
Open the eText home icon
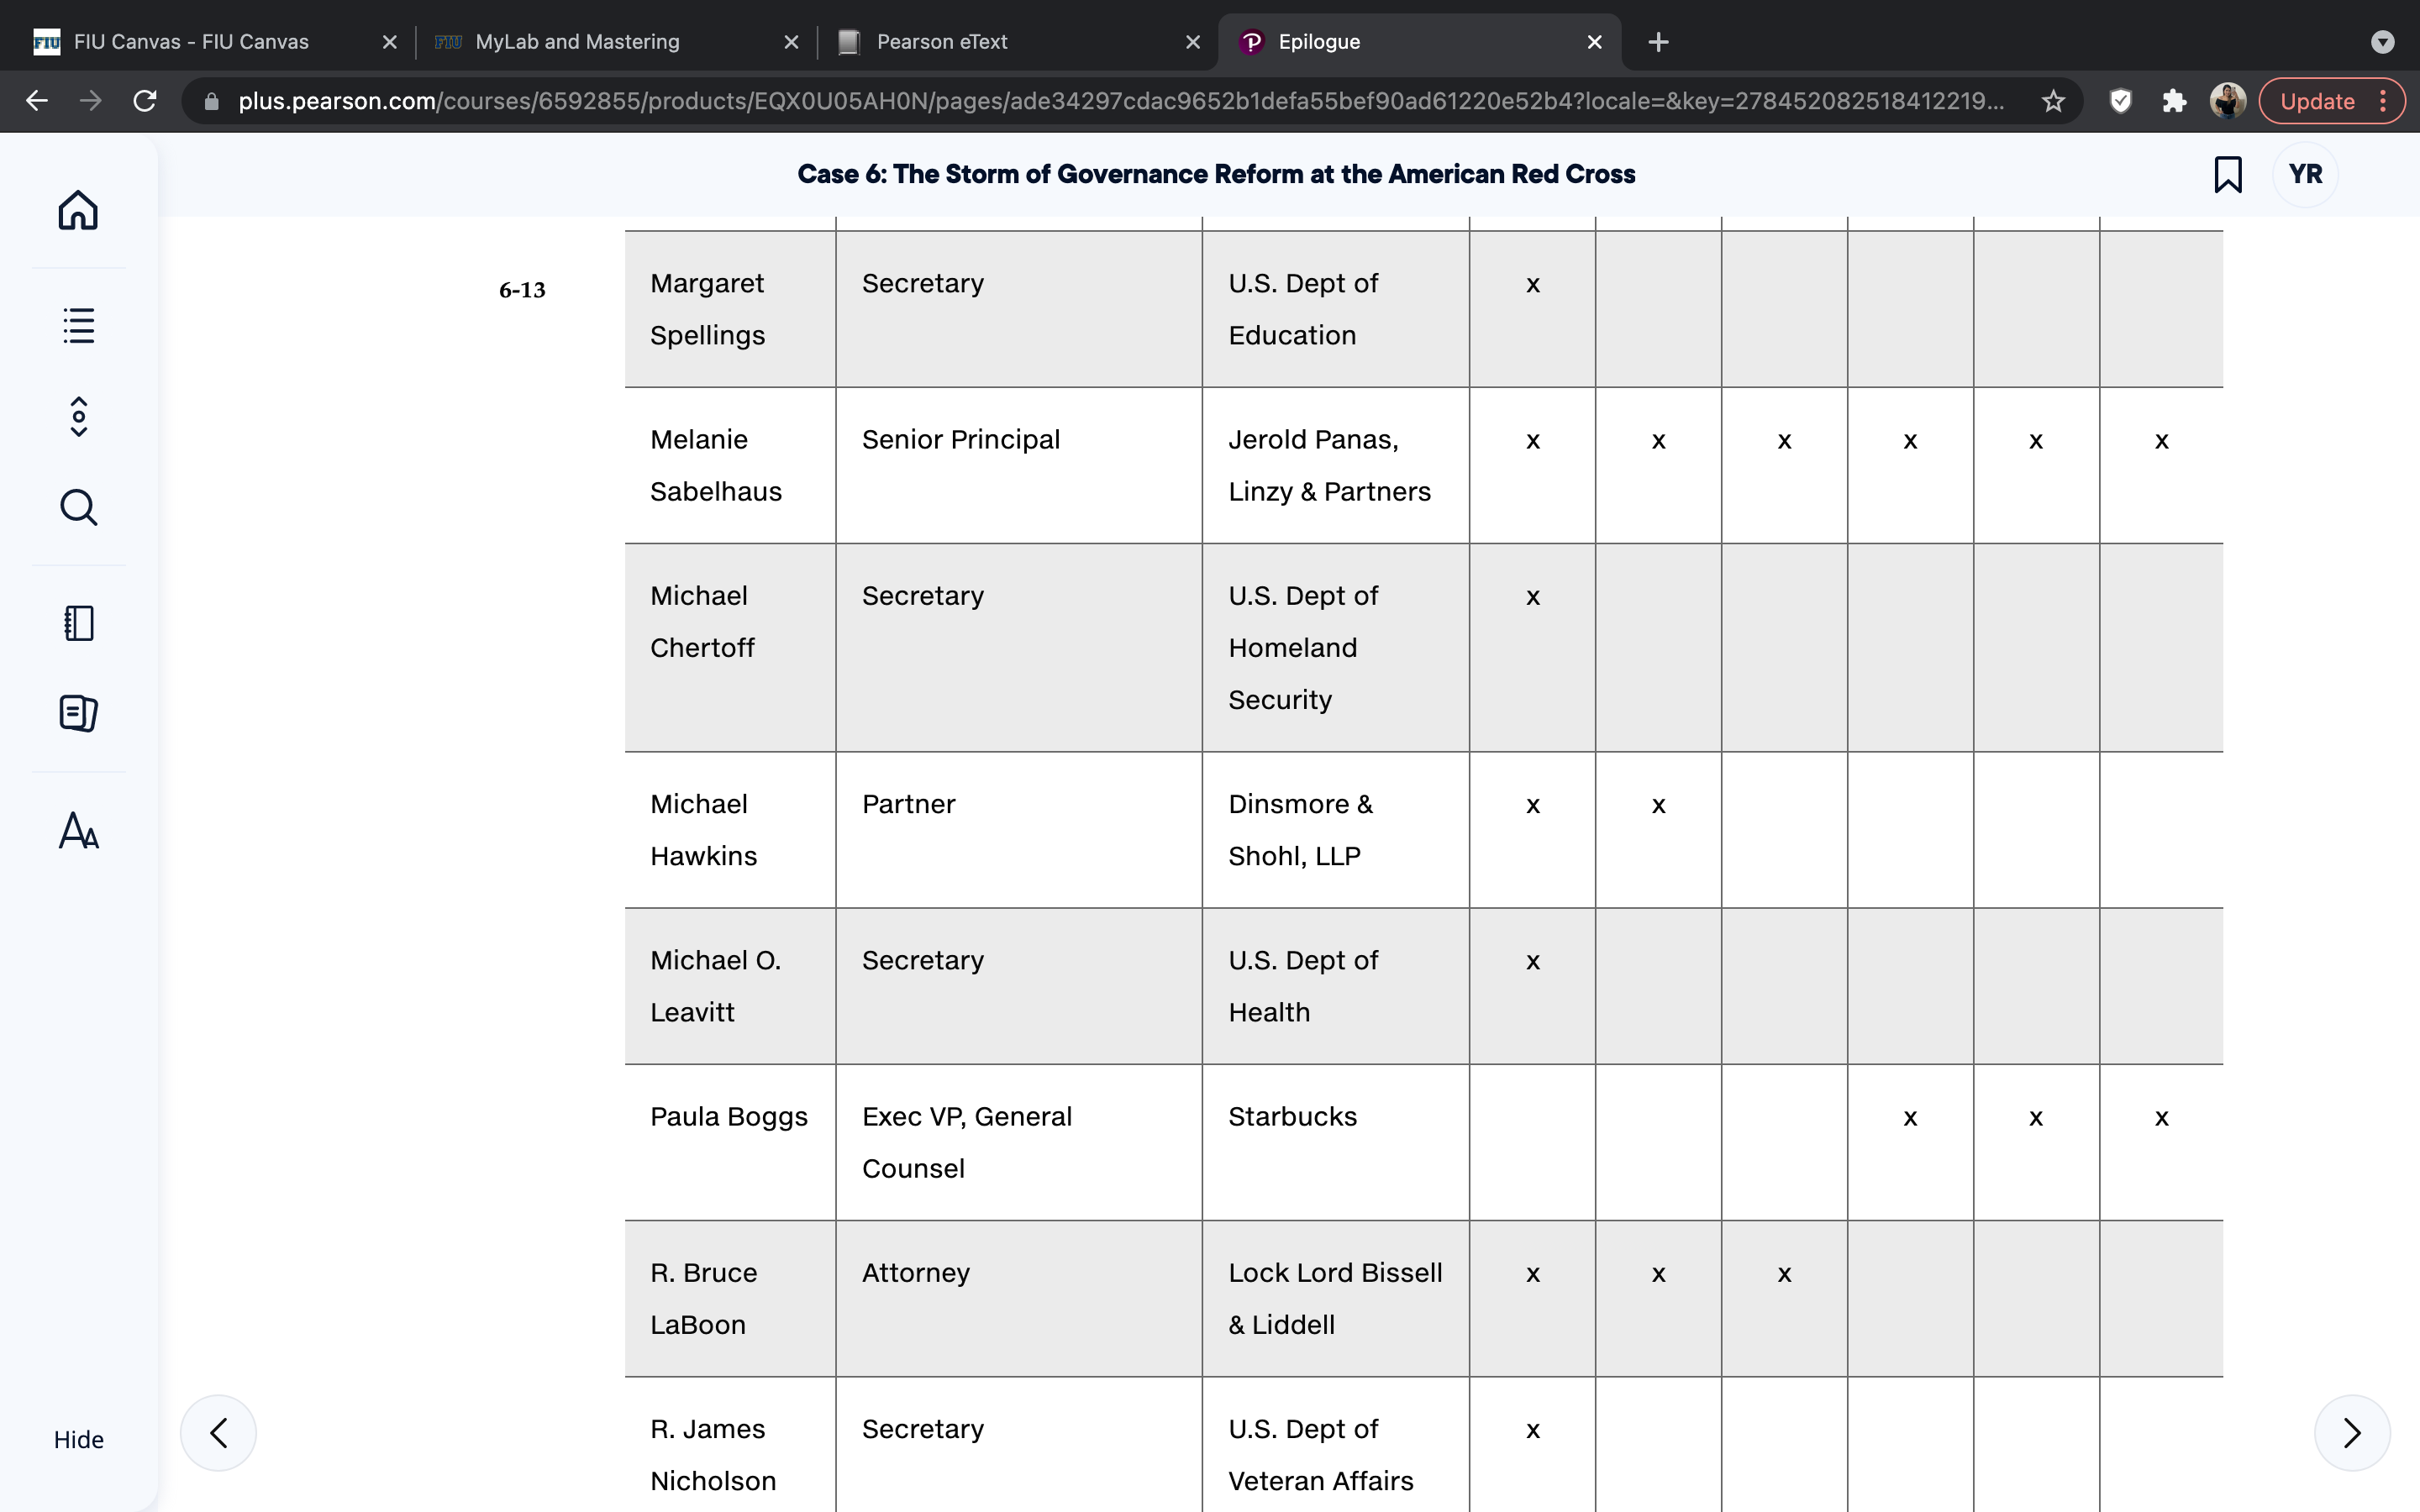[78, 210]
